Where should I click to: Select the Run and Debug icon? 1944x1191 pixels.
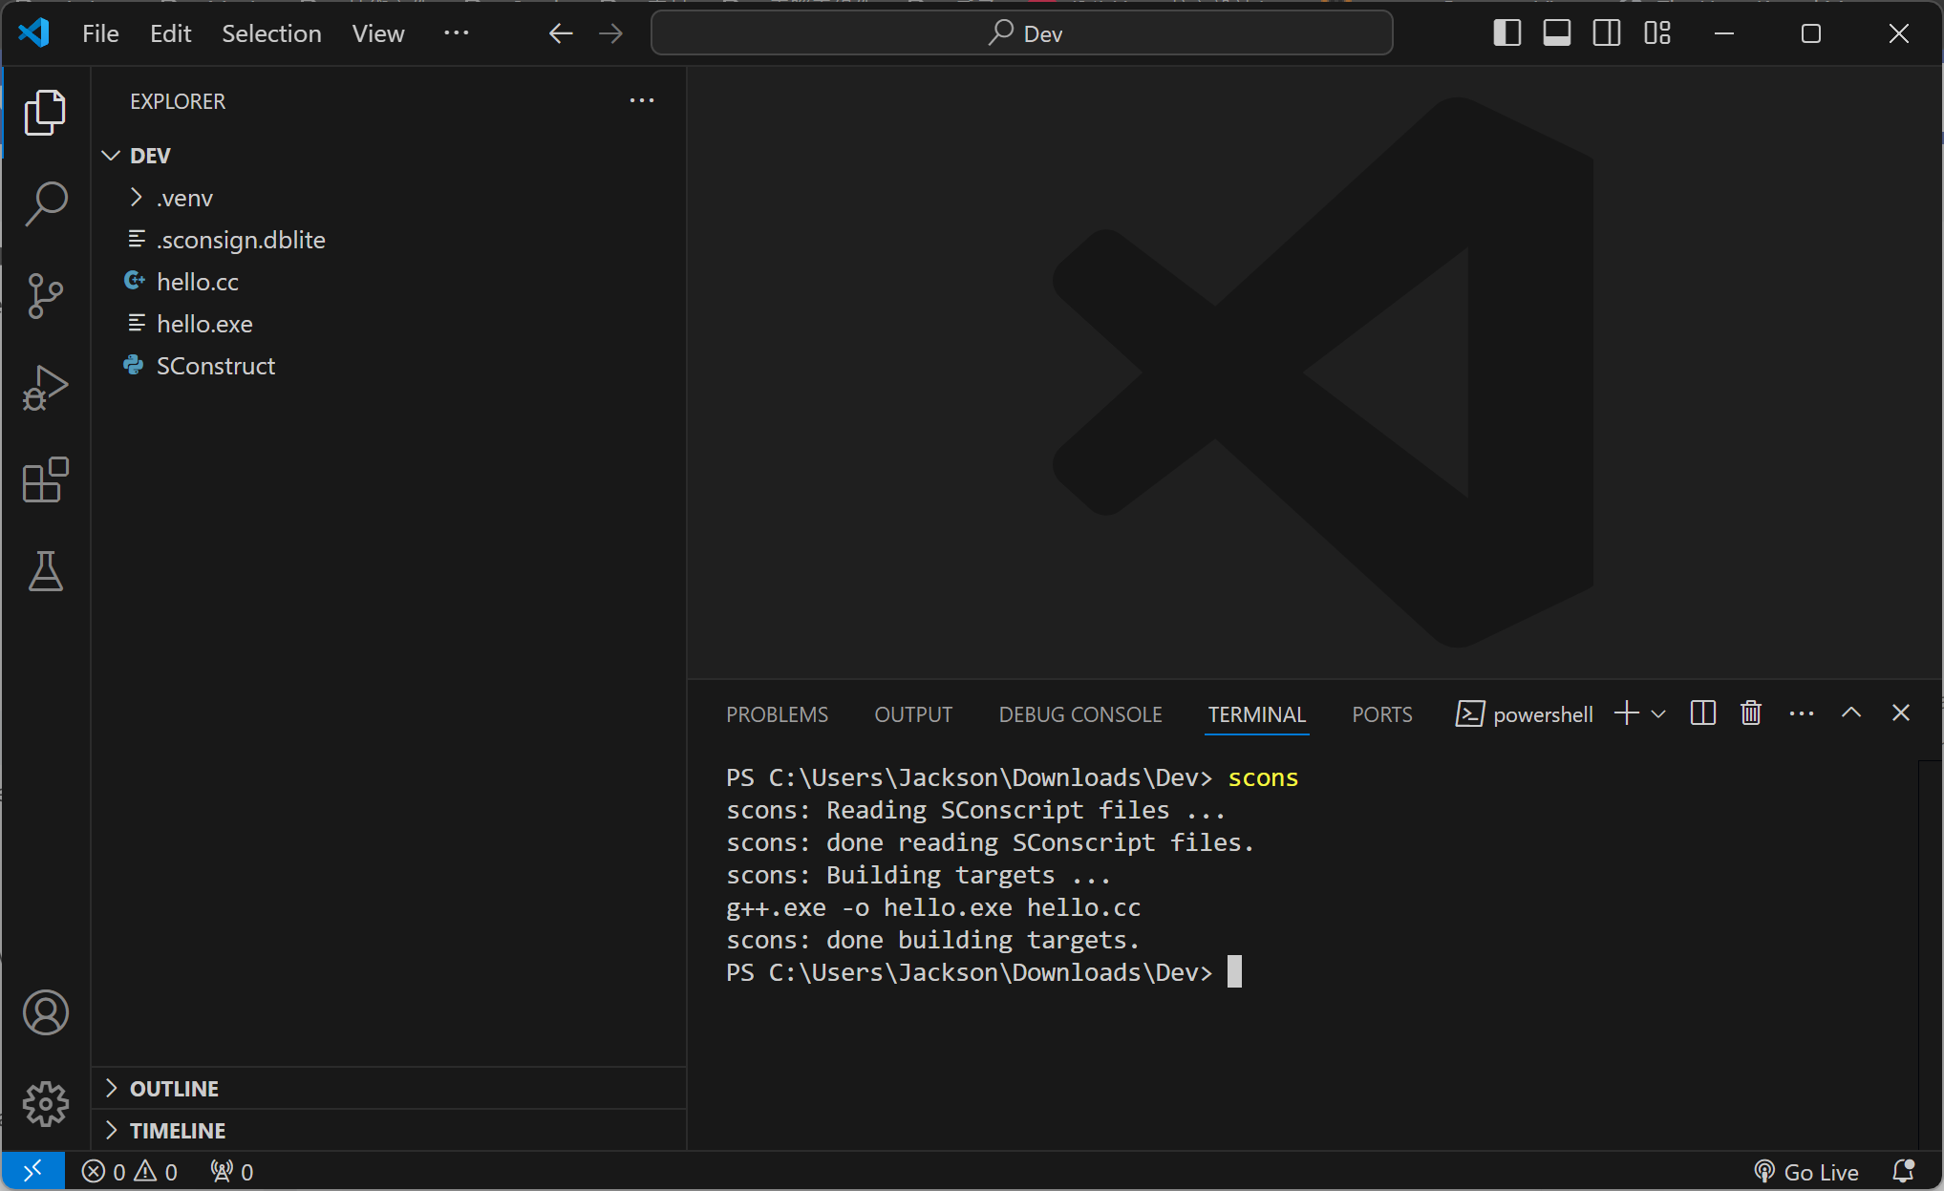point(45,388)
